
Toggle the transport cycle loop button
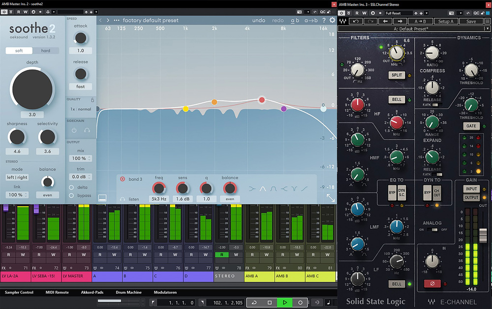pos(254,303)
